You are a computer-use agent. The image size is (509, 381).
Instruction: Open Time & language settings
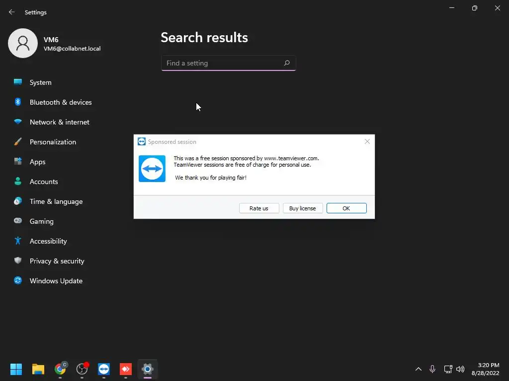point(56,201)
